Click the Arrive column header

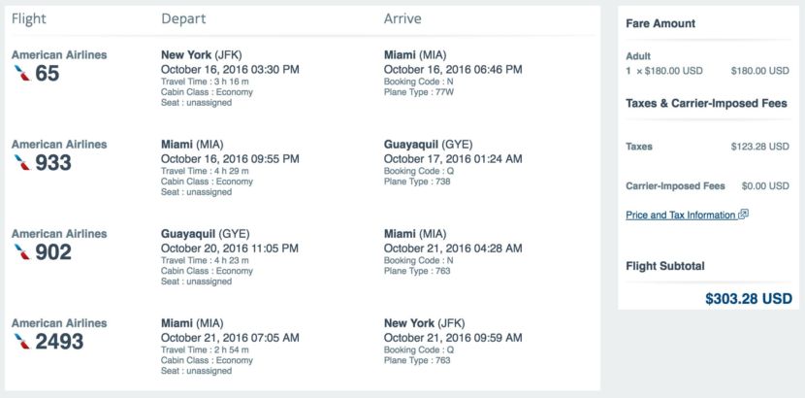click(403, 18)
